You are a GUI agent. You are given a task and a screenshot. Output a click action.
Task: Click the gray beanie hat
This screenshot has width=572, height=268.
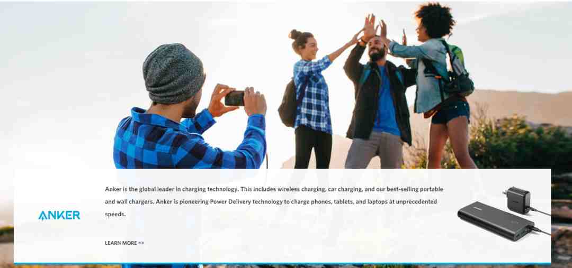(173, 73)
